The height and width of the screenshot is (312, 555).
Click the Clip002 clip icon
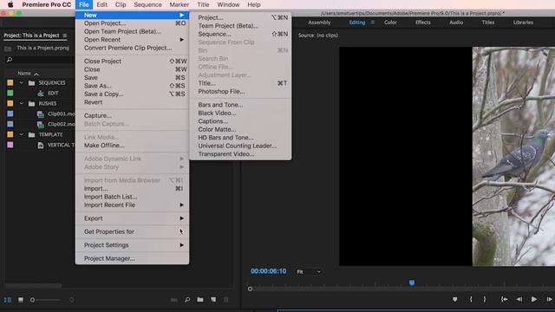(x=41, y=125)
